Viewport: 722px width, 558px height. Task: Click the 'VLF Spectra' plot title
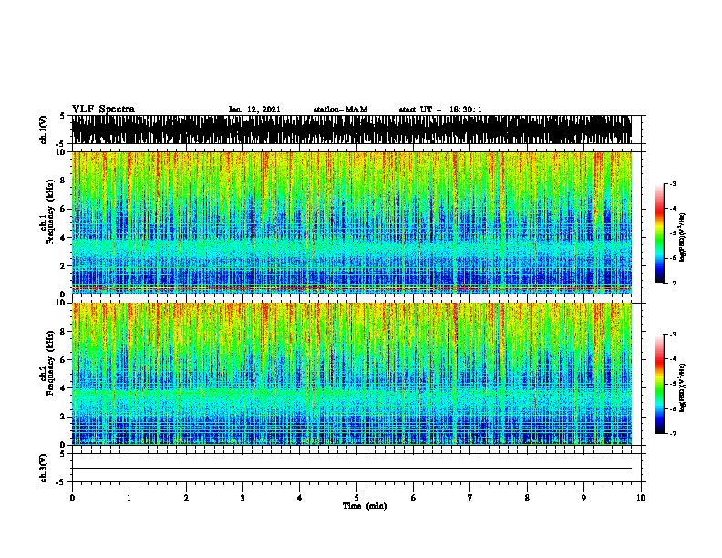[103, 109]
